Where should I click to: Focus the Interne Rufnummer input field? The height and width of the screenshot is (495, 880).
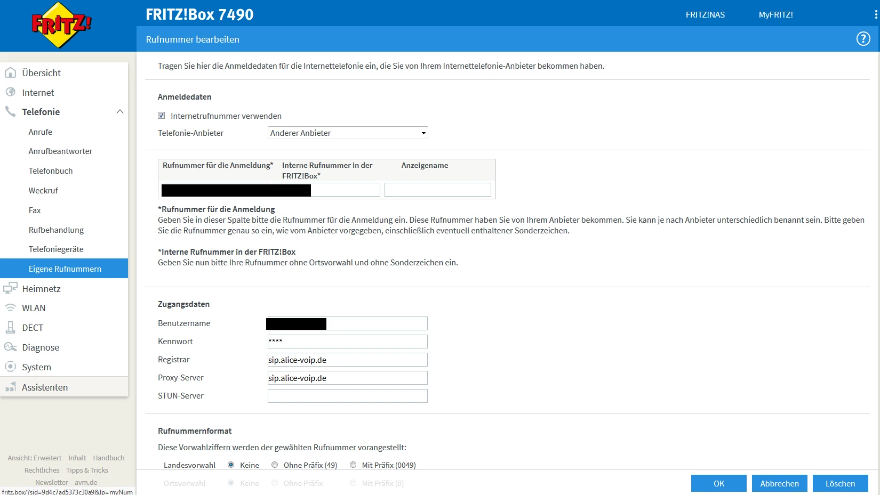(327, 190)
